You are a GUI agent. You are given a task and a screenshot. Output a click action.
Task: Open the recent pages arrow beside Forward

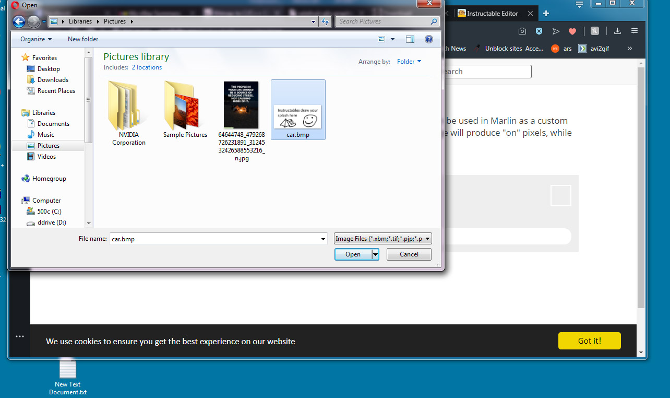click(x=44, y=22)
